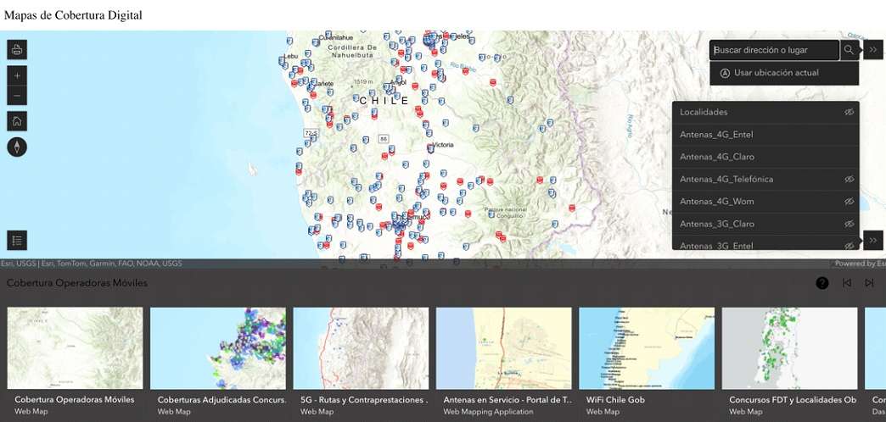Open the help question mark icon
886x422 pixels.
822,283
